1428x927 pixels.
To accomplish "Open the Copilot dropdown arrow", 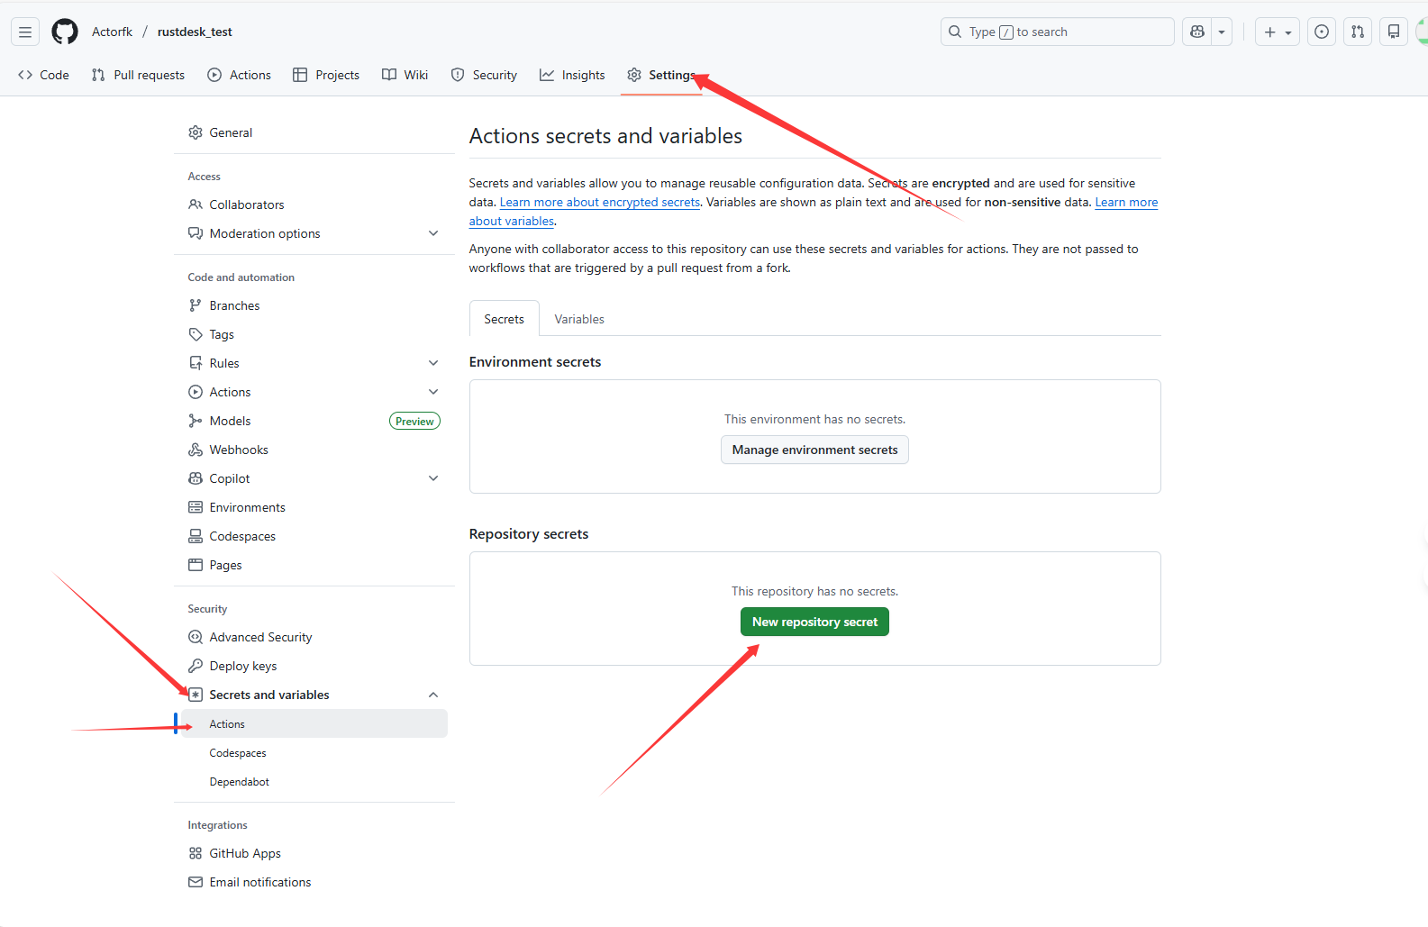I will [x=1222, y=32].
